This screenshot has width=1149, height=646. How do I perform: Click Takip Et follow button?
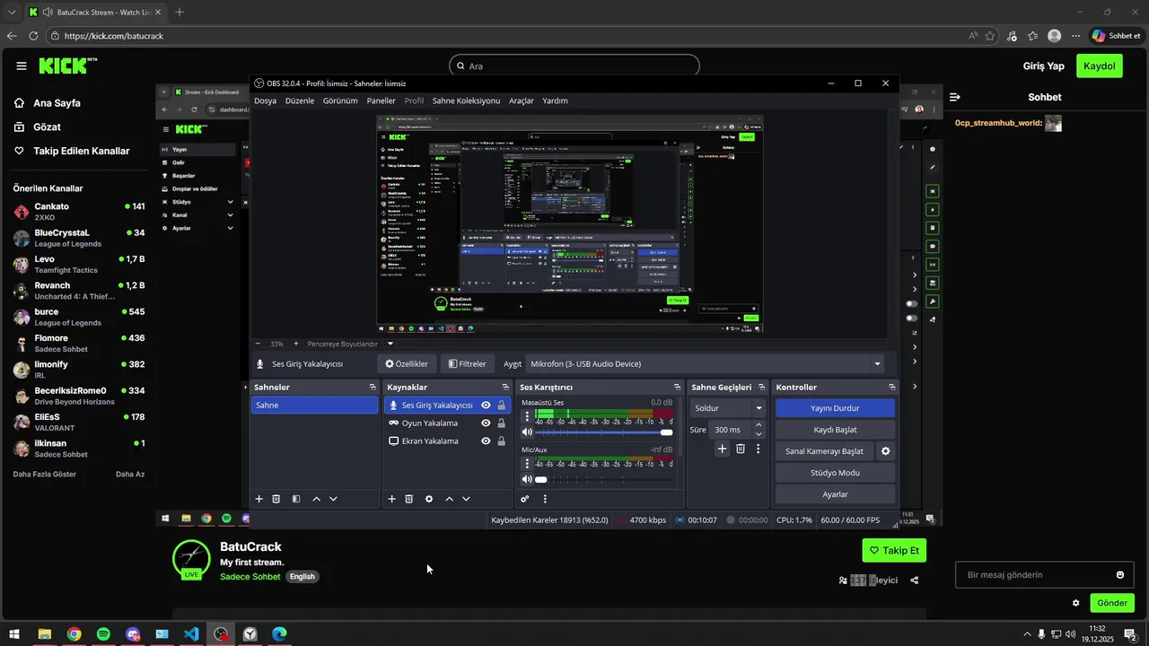894,550
